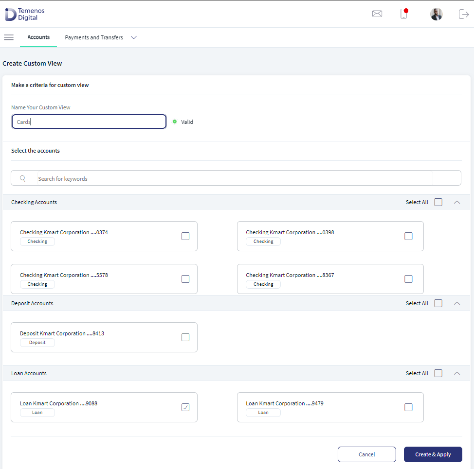The image size is (474, 469).
Task: Collapse the Deposit Accounts section
Action: tap(457, 303)
